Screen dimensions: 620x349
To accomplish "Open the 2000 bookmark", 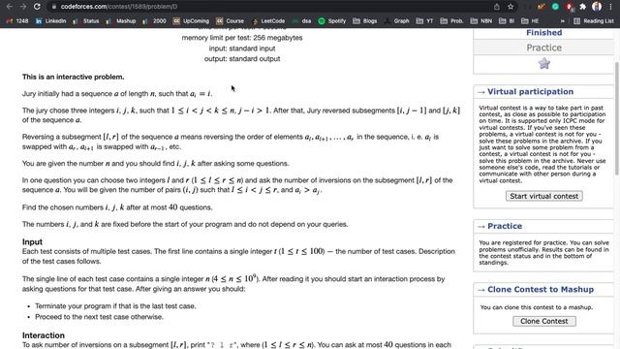I will click(x=155, y=21).
